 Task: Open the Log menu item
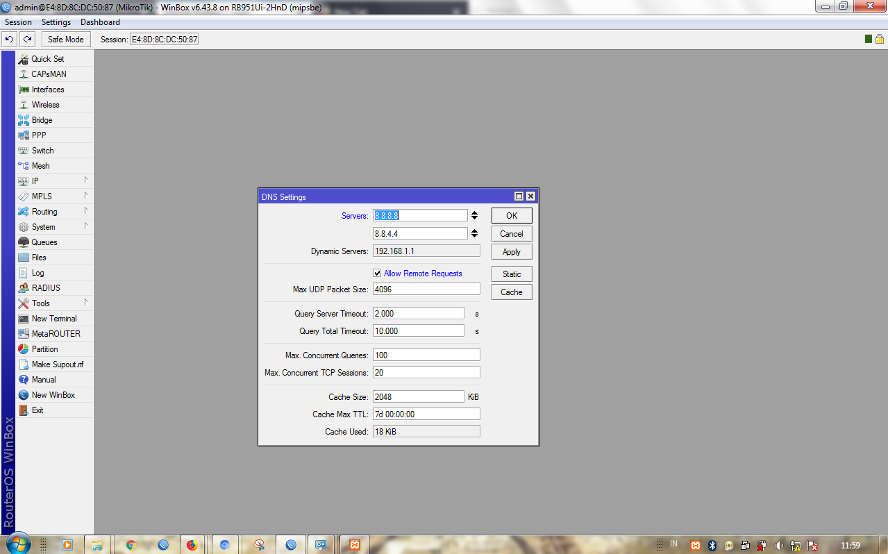[55, 273]
